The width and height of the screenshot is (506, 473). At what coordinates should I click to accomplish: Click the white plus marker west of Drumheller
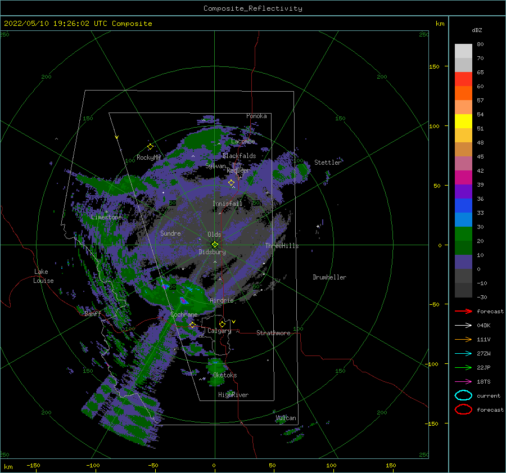(x=318, y=226)
